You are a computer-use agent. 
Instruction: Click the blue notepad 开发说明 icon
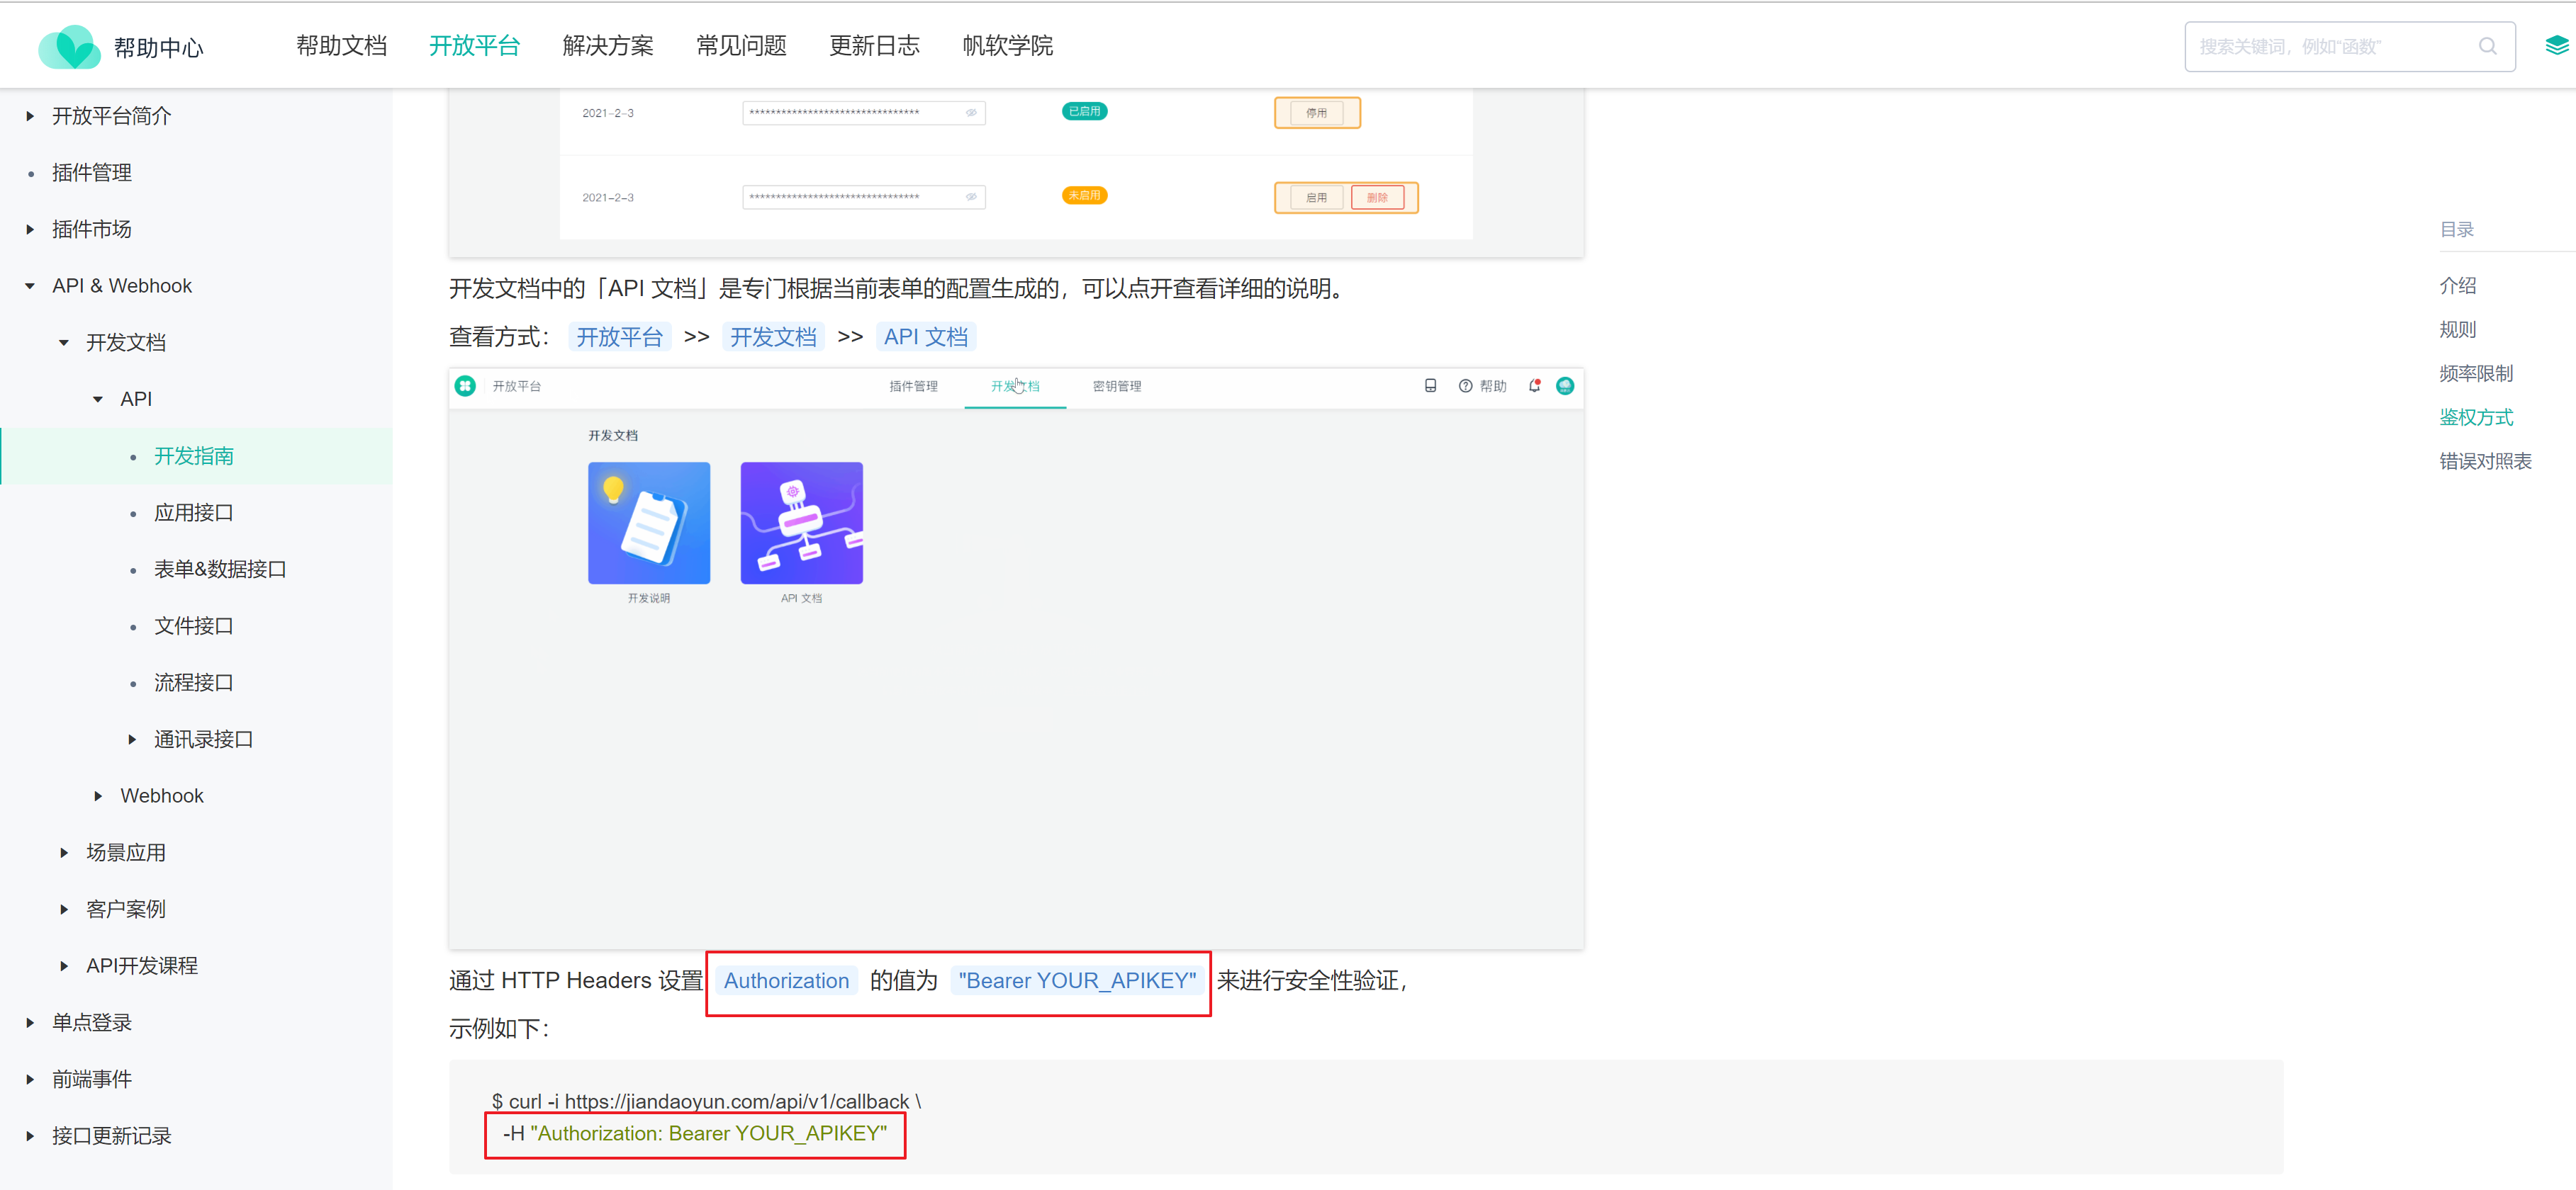click(648, 523)
